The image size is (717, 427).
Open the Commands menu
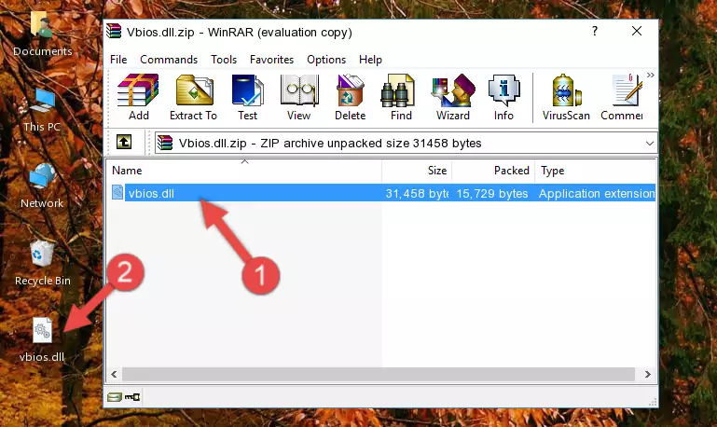point(169,60)
